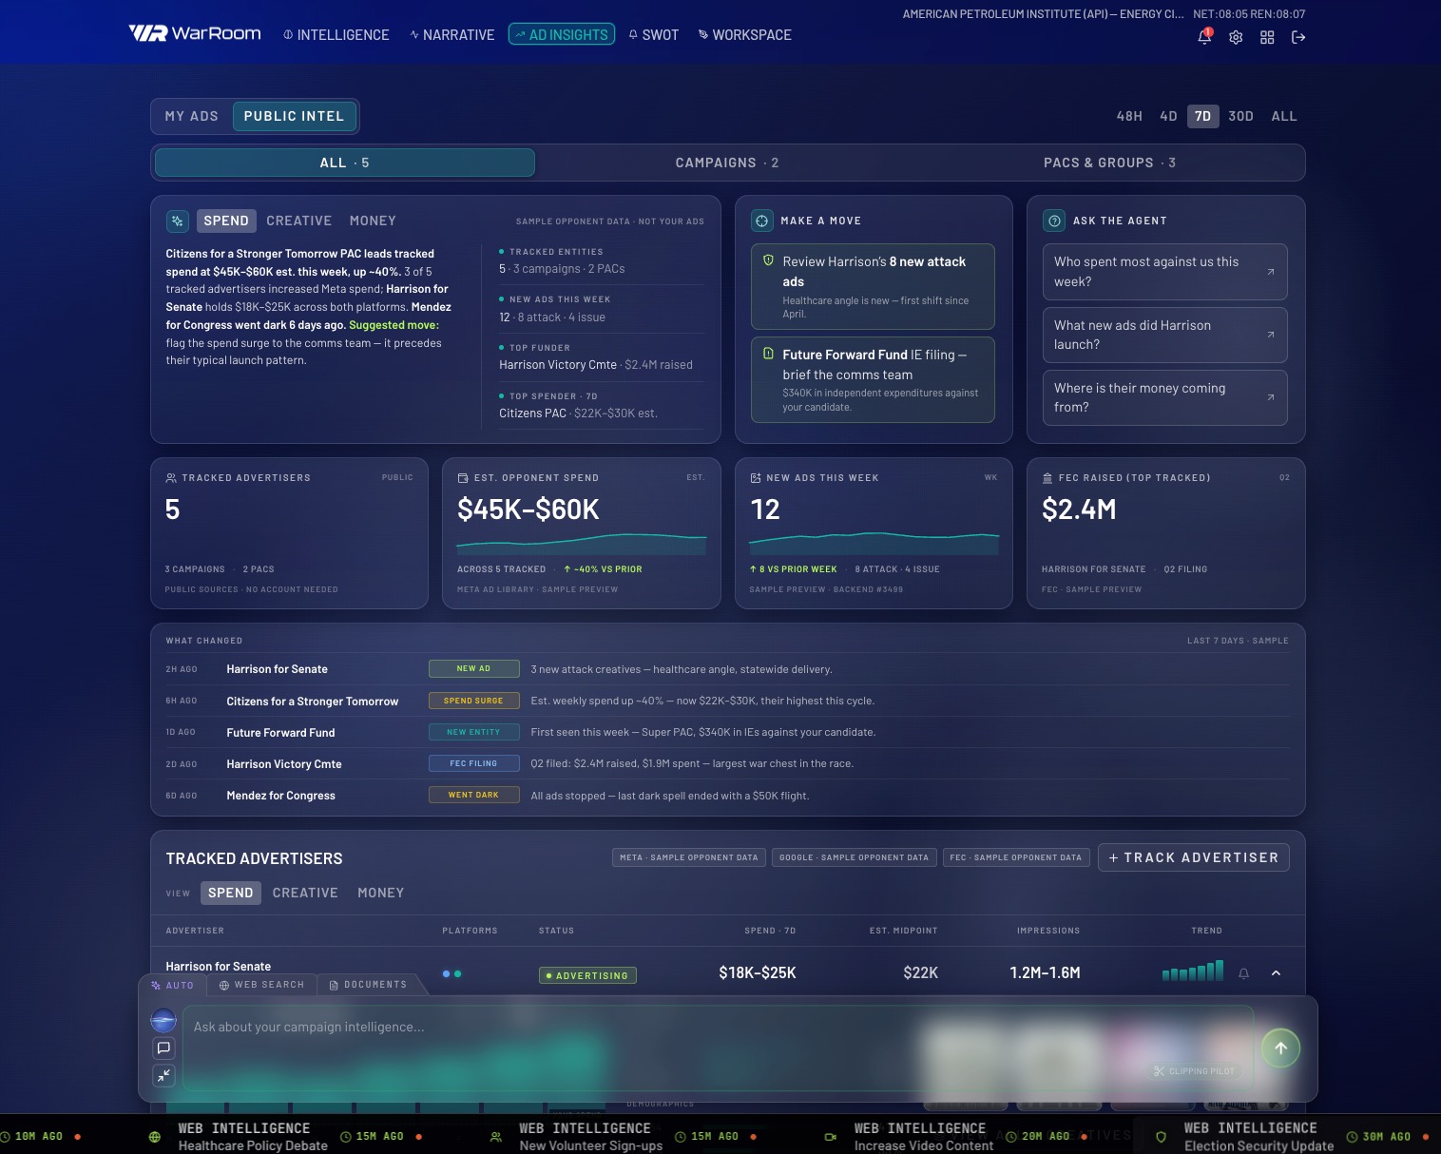
Task: Open the notifications bell
Action: [x=1204, y=37]
